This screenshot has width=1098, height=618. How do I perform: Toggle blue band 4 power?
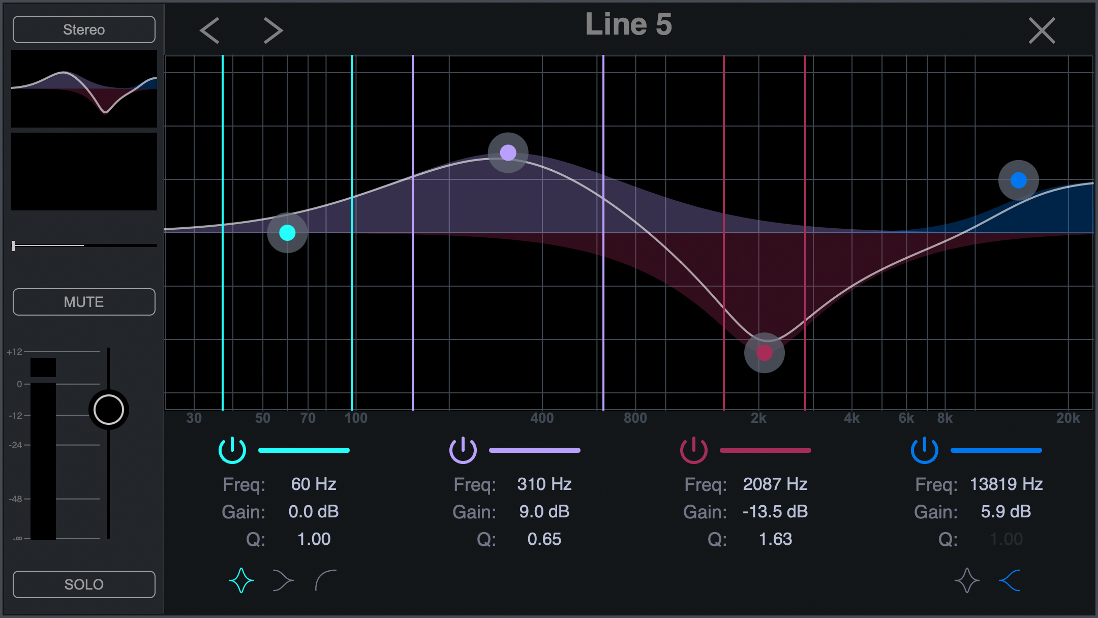[x=925, y=450]
